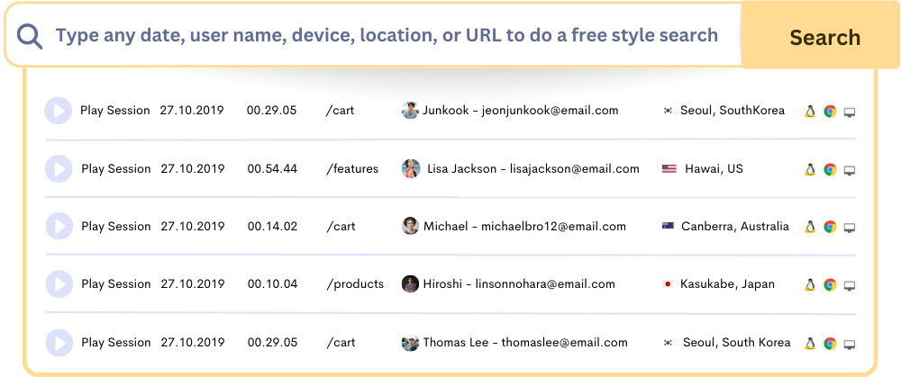The width and height of the screenshot is (901, 377).
Task: Open the /features URL link
Action: 352,169
